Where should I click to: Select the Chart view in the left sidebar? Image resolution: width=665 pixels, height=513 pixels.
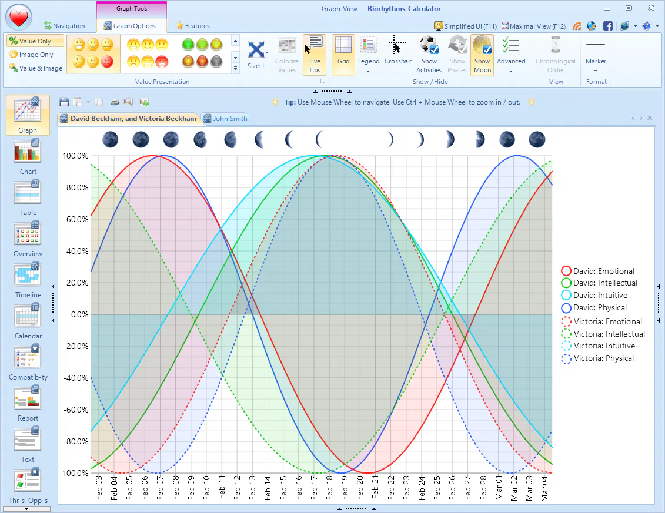[x=27, y=155]
